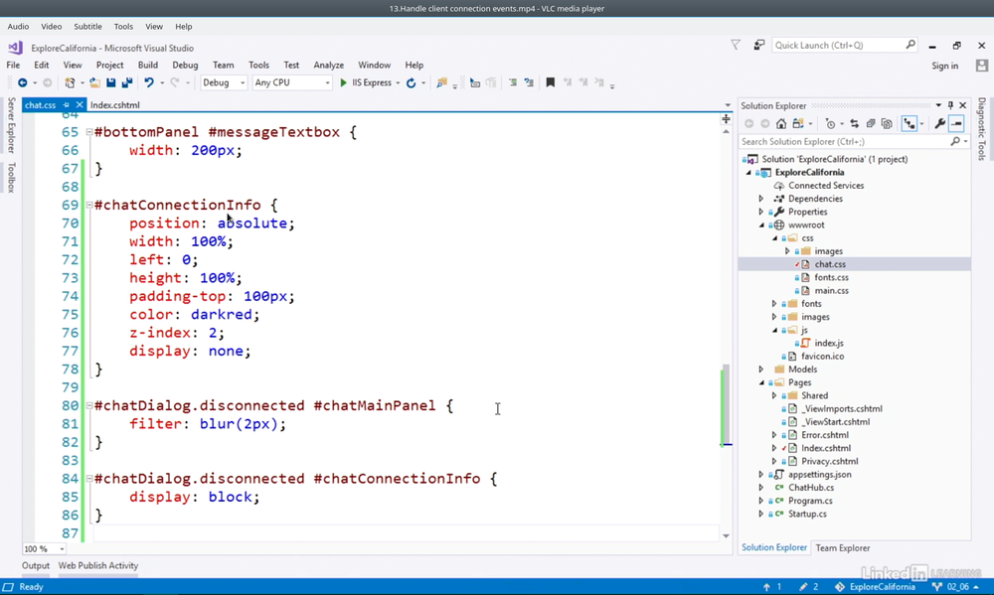Save chat.css with the Save icon

tap(111, 83)
